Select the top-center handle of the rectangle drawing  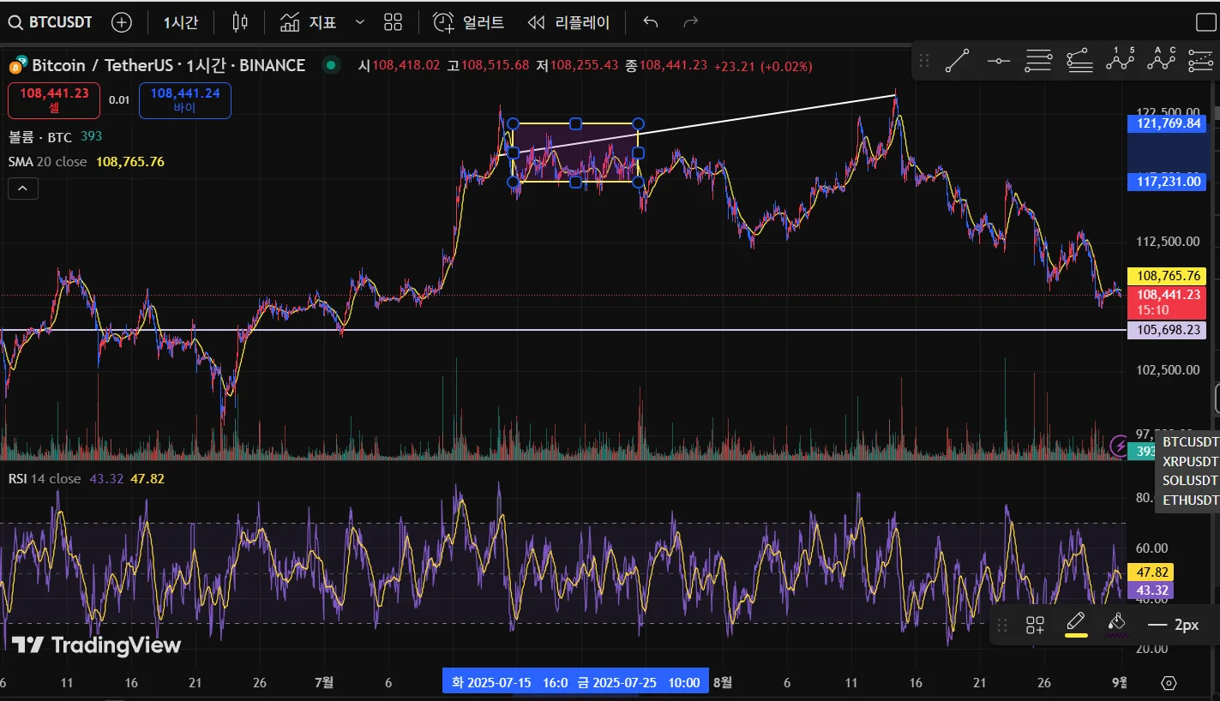click(575, 124)
